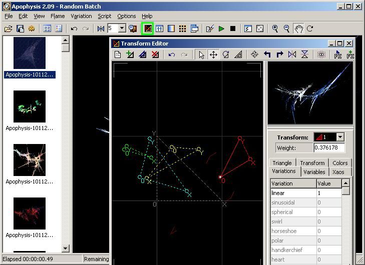Delete the selected transform with red X
Screen dimensions: 365x265
pyautogui.click(x=155, y=55)
